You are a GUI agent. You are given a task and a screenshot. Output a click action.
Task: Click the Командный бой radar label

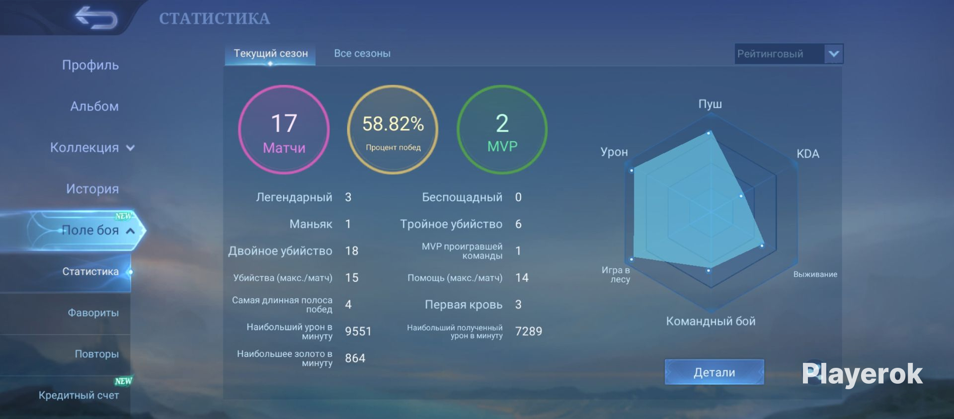pyautogui.click(x=711, y=321)
